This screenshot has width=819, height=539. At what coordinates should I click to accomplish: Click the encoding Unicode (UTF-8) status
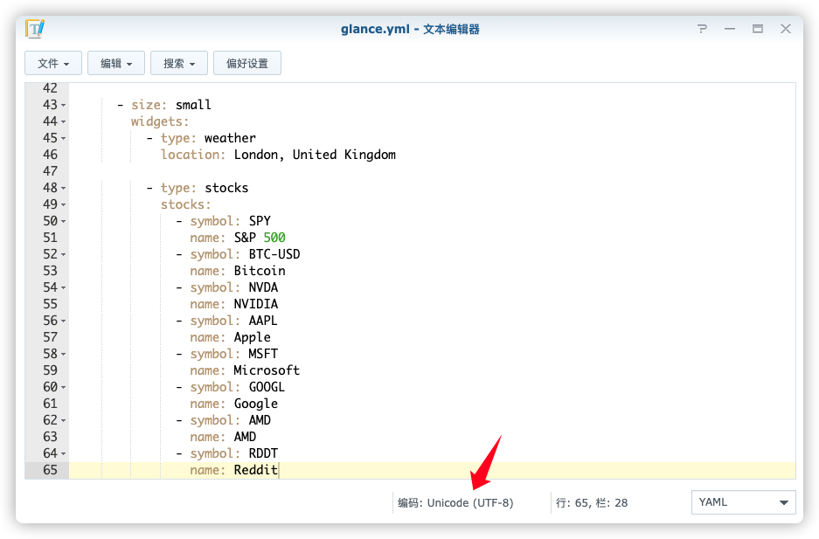[455, 503]
